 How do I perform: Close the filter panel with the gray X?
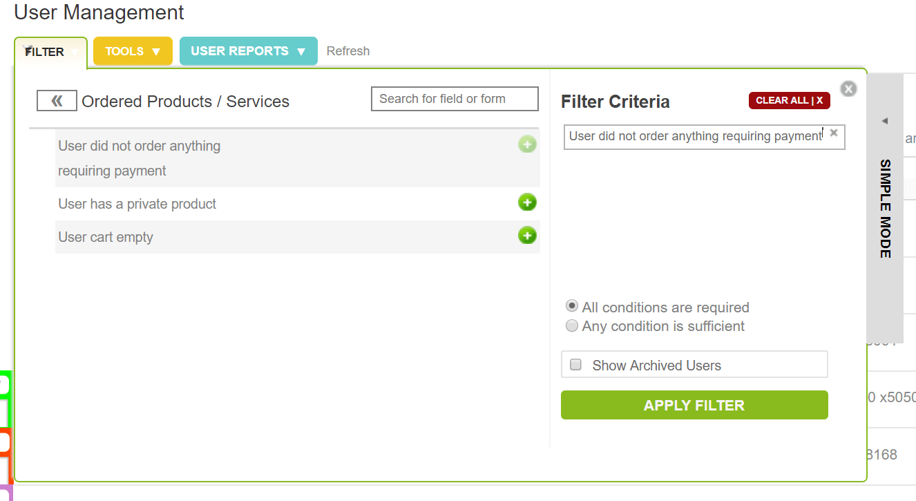click(x=849, y=88)
